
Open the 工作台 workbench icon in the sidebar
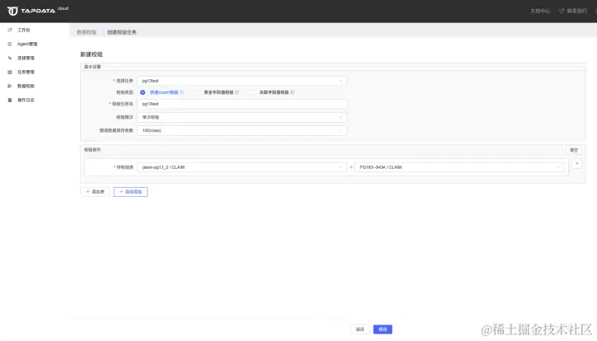click(10, 30)
